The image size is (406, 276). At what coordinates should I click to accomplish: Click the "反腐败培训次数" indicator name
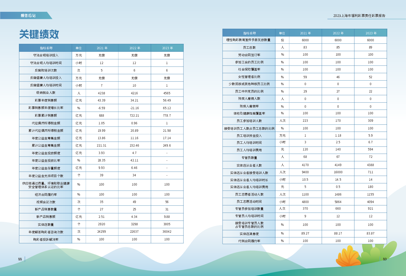(46, 70)
